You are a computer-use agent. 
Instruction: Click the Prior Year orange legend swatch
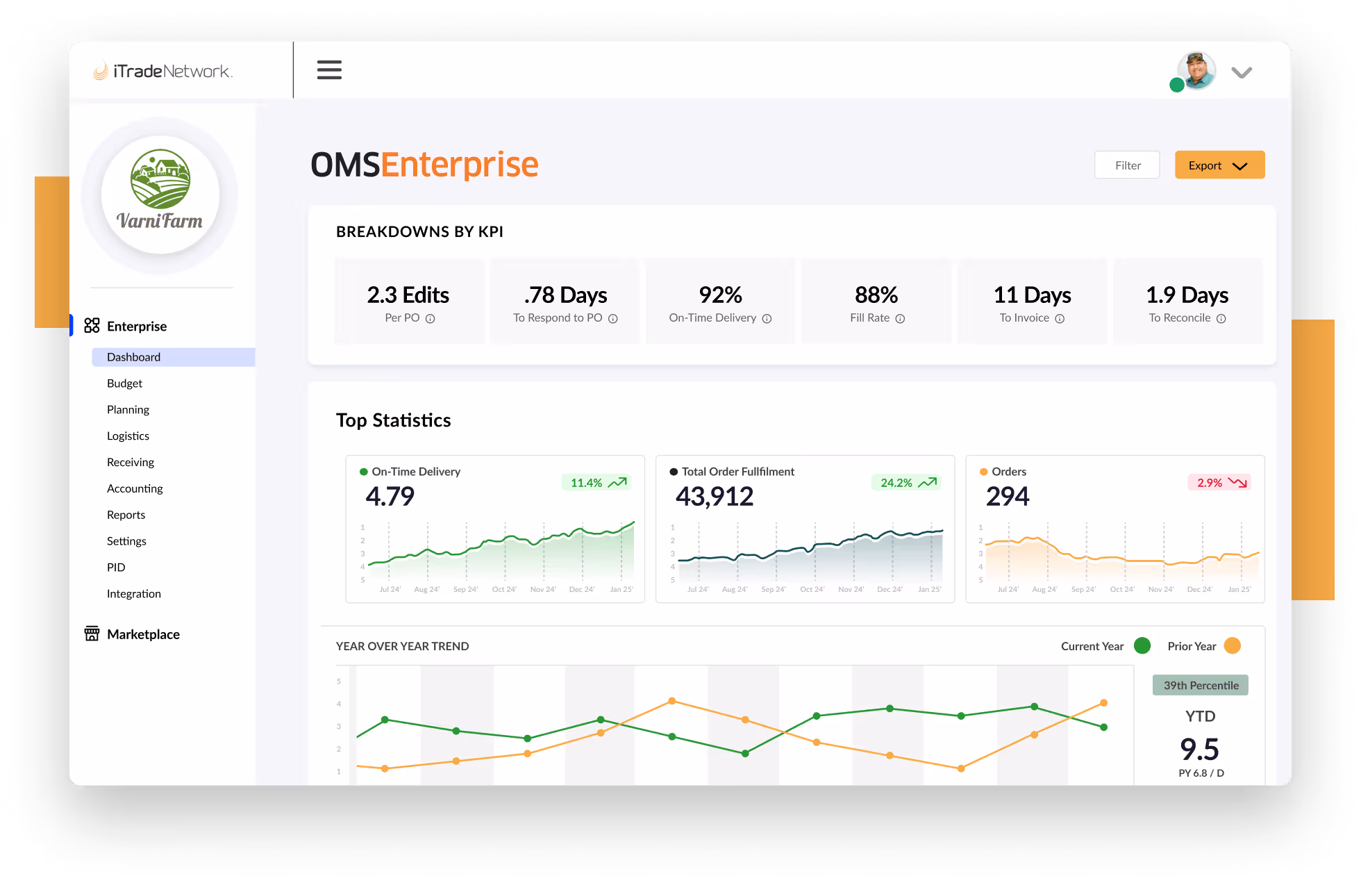pyautogui.click(x=1233, y=645)
